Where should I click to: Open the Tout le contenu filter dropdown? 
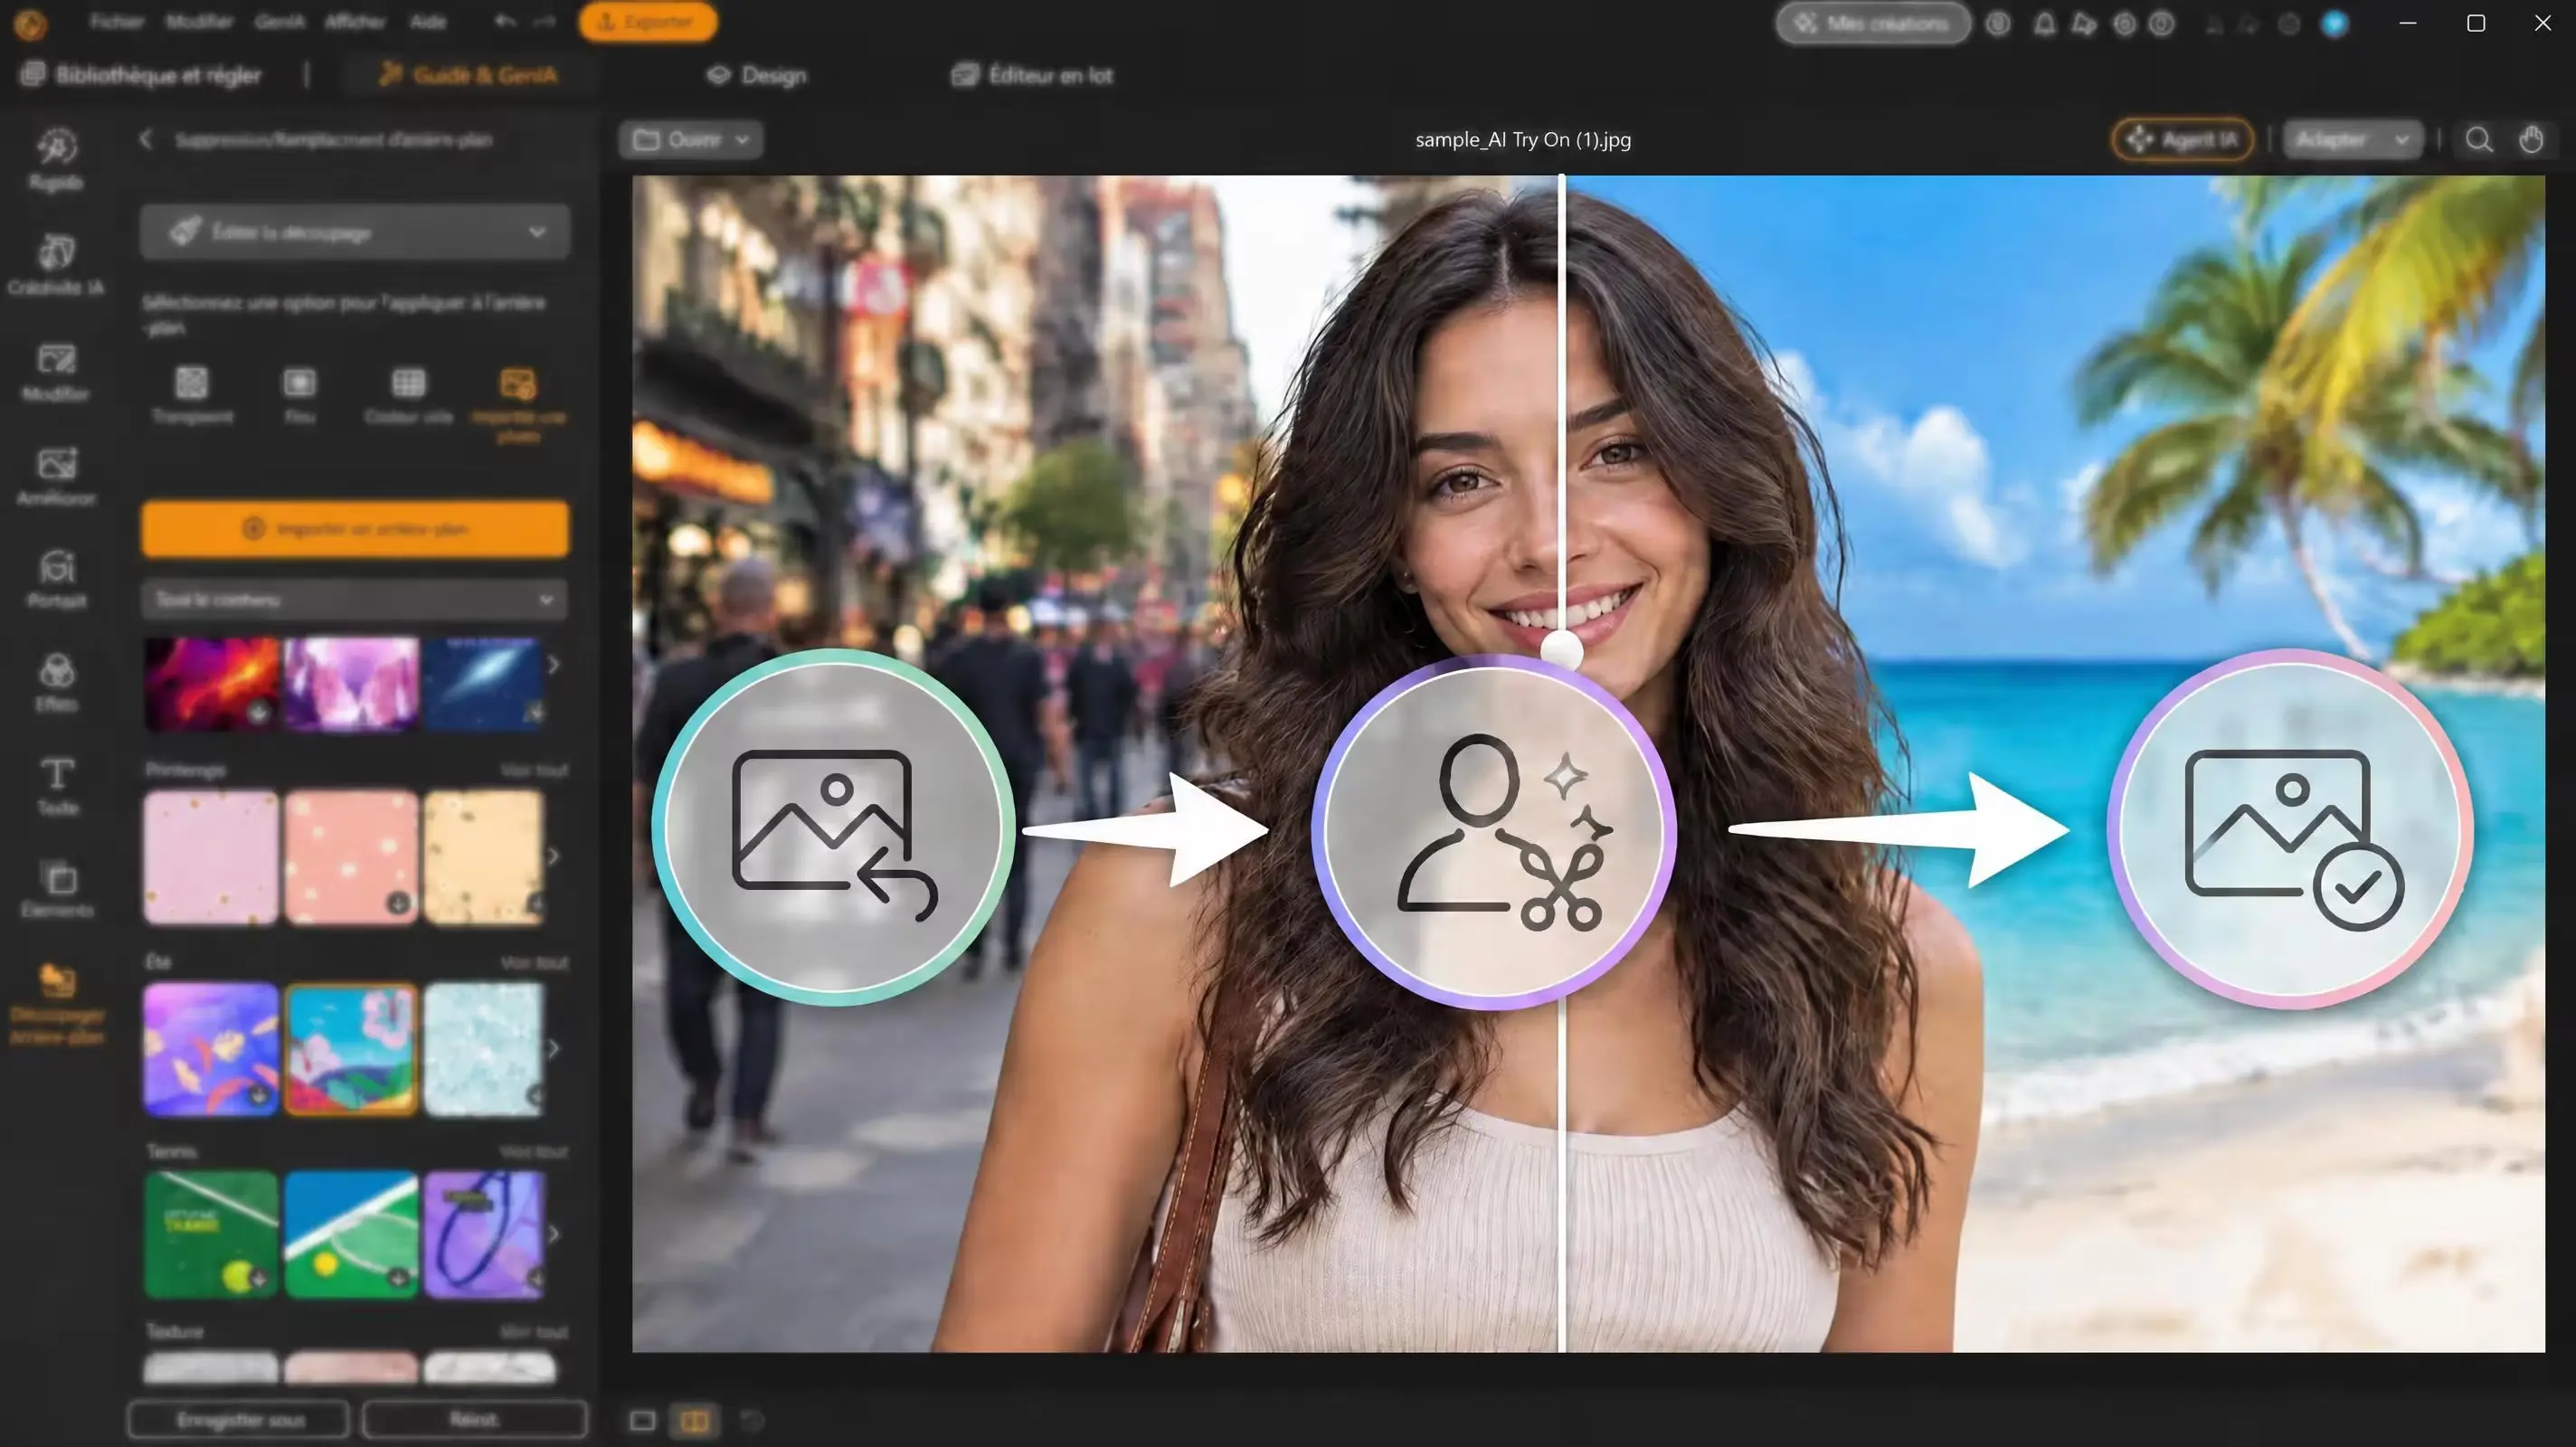pos(354,599)
